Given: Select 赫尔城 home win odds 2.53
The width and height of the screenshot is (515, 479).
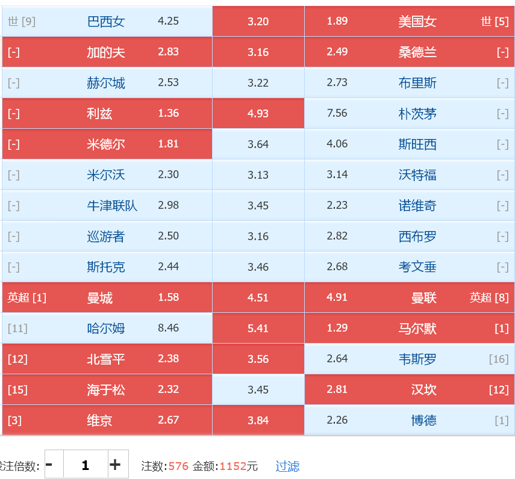Looking at the screenshot, I should [107, 82].
